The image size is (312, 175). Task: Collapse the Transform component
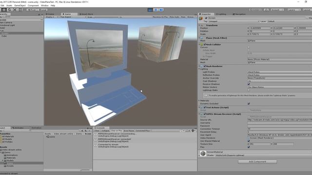pyautogui.click(x=199, y=25)
